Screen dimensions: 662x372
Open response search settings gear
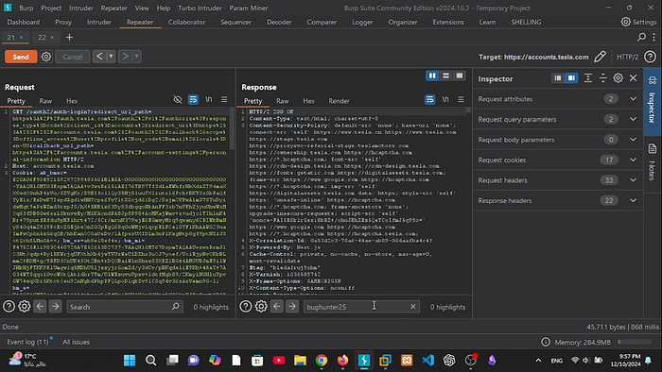[x=261, y=306]
